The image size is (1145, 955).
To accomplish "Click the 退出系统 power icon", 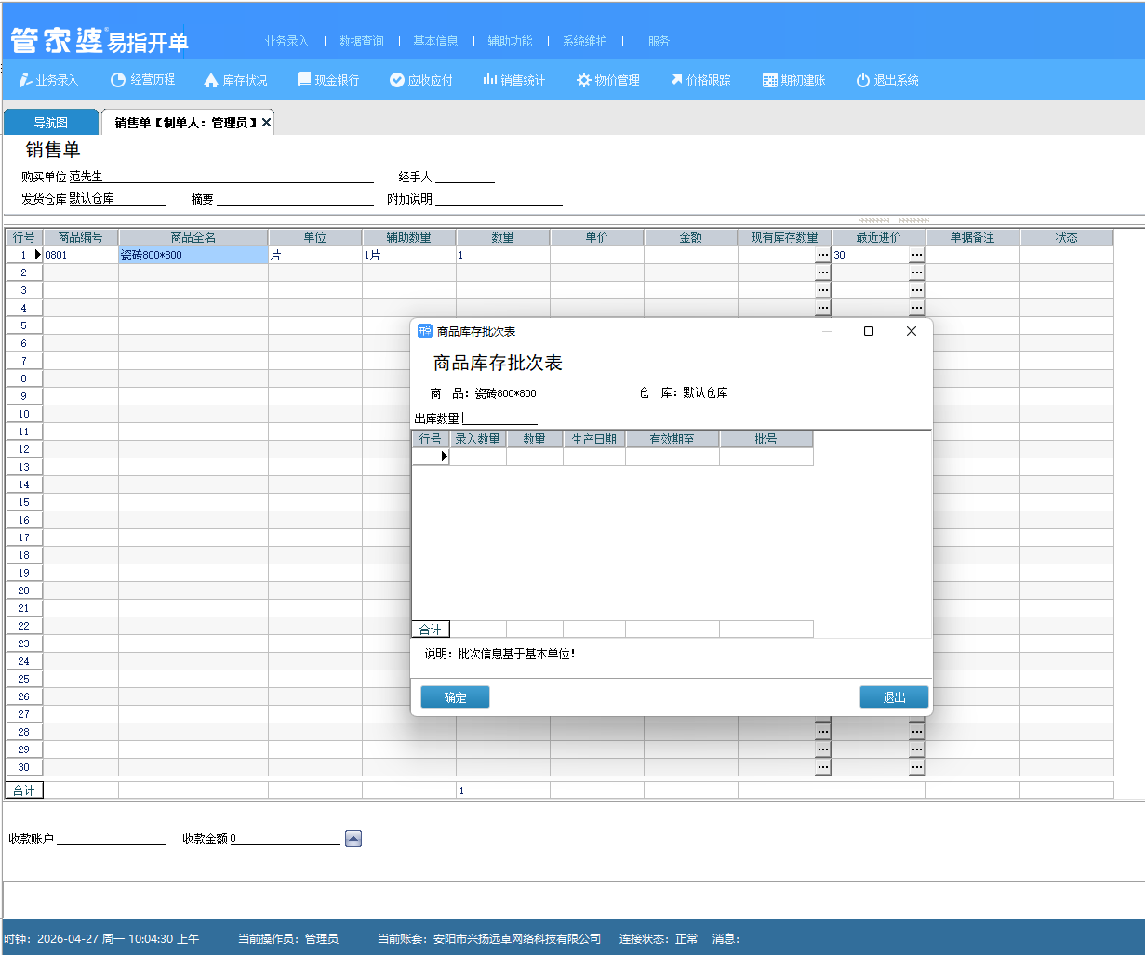I will (x=862, y=81).
